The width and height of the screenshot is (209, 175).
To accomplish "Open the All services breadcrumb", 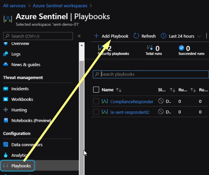I will tap(14, 6).
